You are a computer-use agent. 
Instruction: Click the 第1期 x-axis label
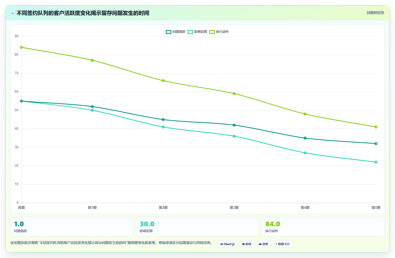[92, 208]
